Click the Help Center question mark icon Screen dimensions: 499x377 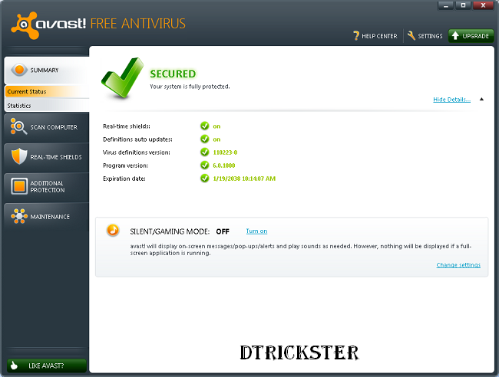tap(356, 35)
